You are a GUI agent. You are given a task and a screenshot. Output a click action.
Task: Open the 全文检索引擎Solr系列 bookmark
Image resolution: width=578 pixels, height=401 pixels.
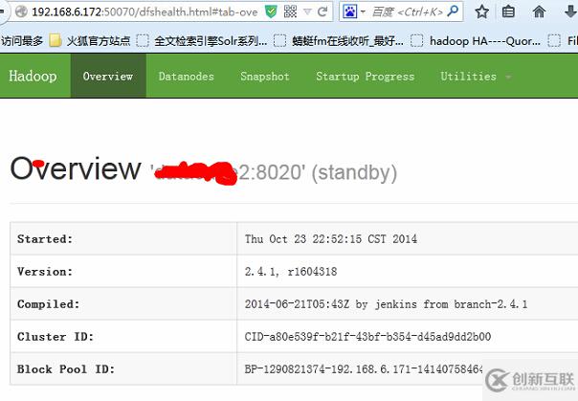[x=202, y=40]
